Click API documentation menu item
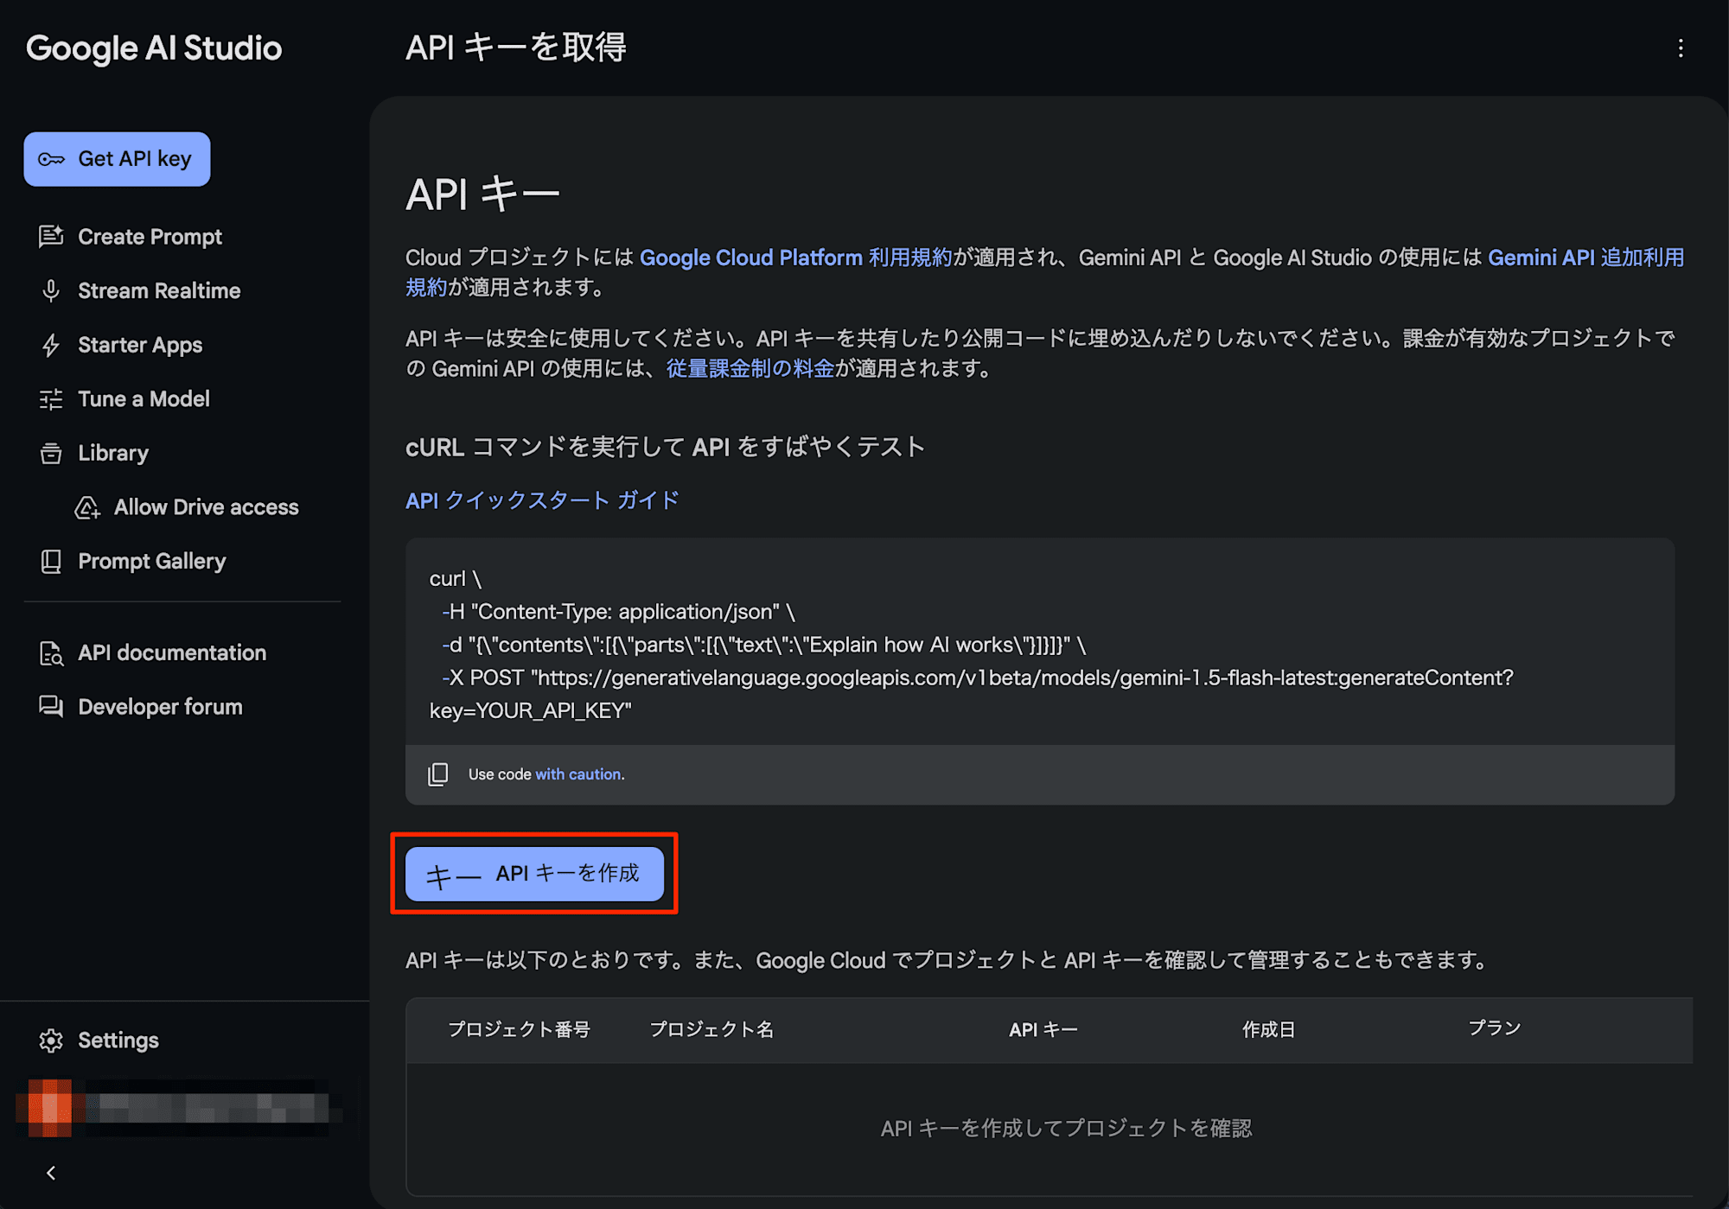The image size is (1729, 1209). 171,652
